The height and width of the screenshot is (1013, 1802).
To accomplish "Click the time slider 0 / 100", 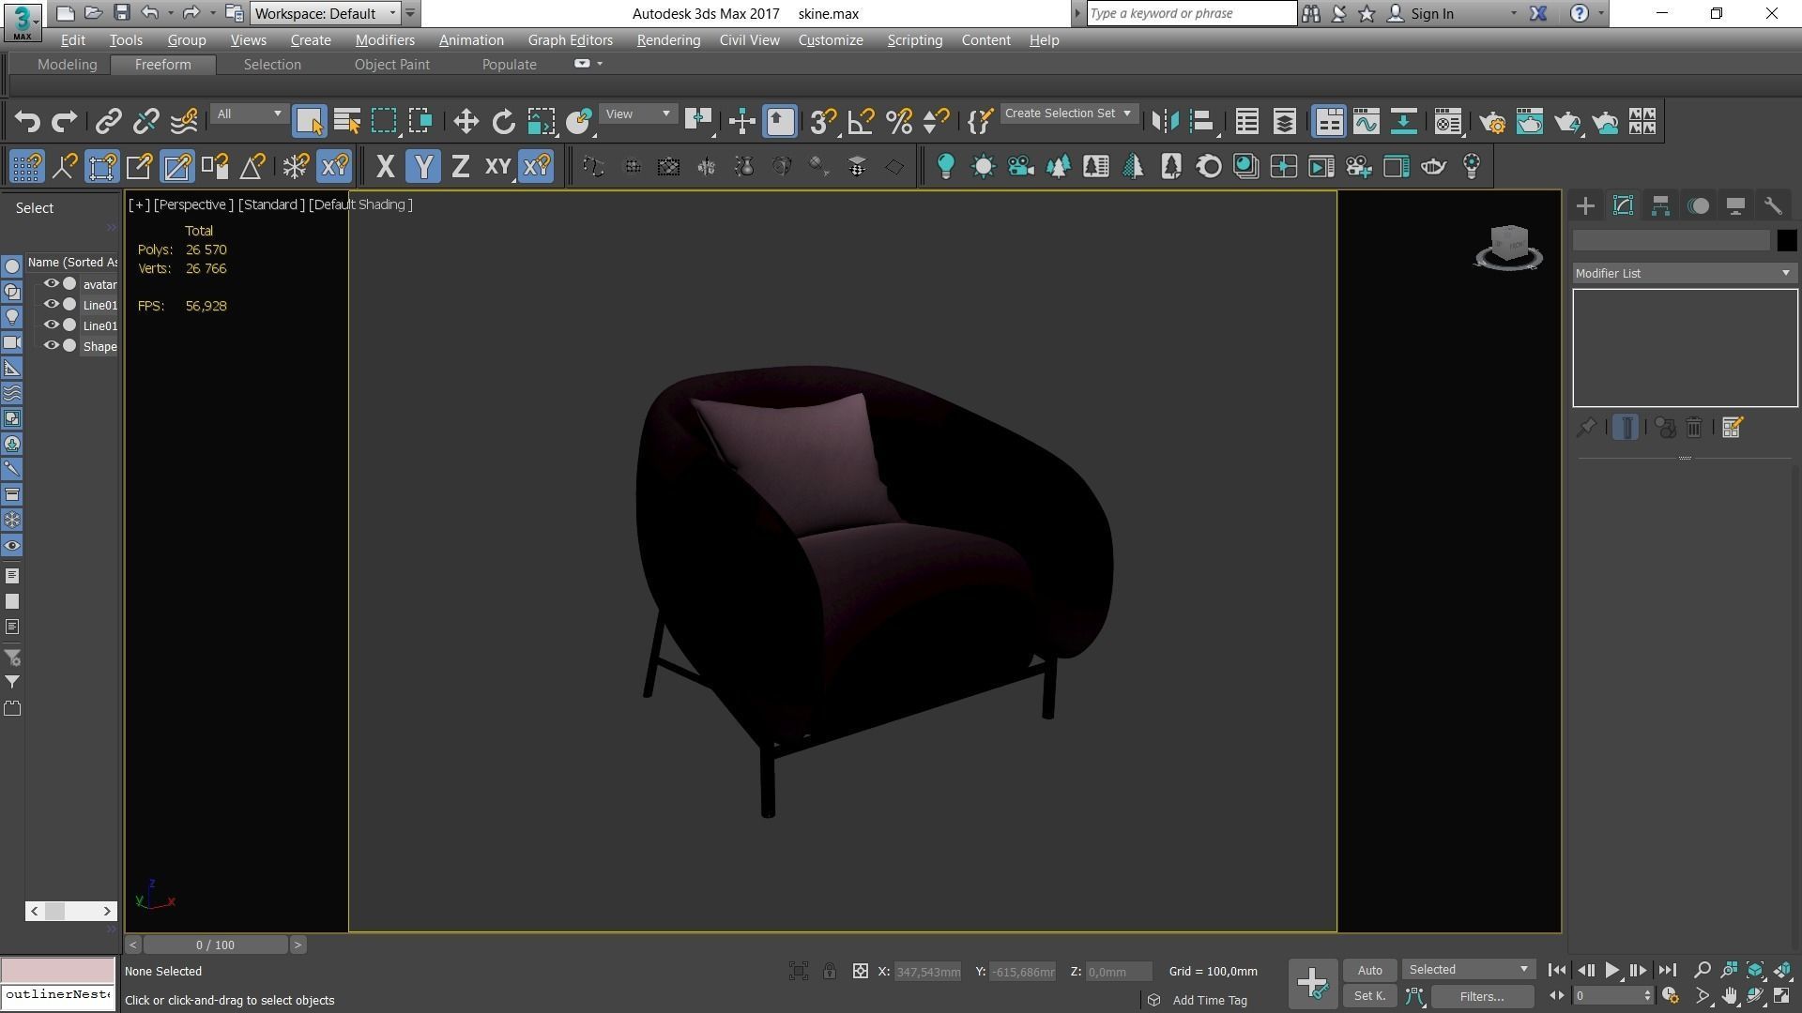I will click(216, 945).
